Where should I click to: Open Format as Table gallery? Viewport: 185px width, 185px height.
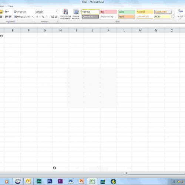click(x=76, y=14)
